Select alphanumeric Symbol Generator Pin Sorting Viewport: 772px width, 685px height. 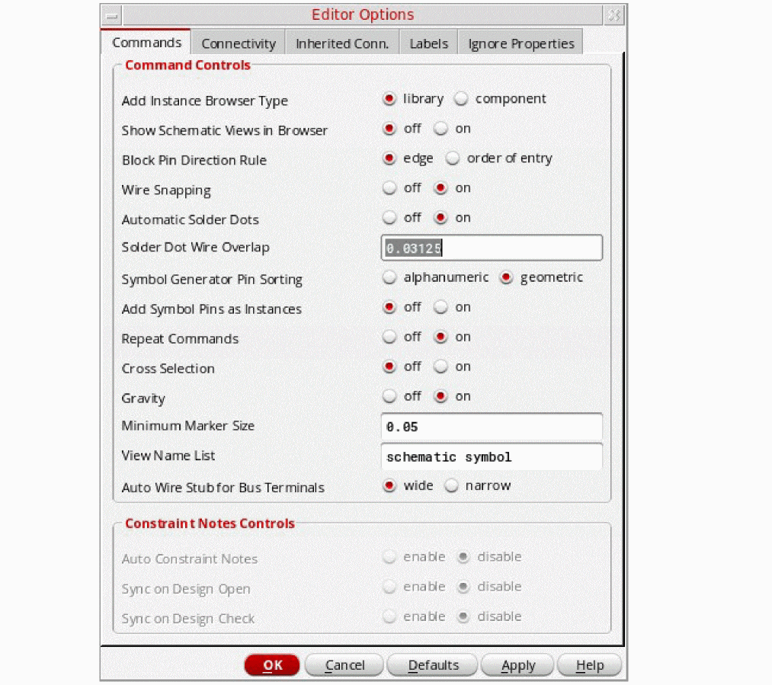click(389, 277)
